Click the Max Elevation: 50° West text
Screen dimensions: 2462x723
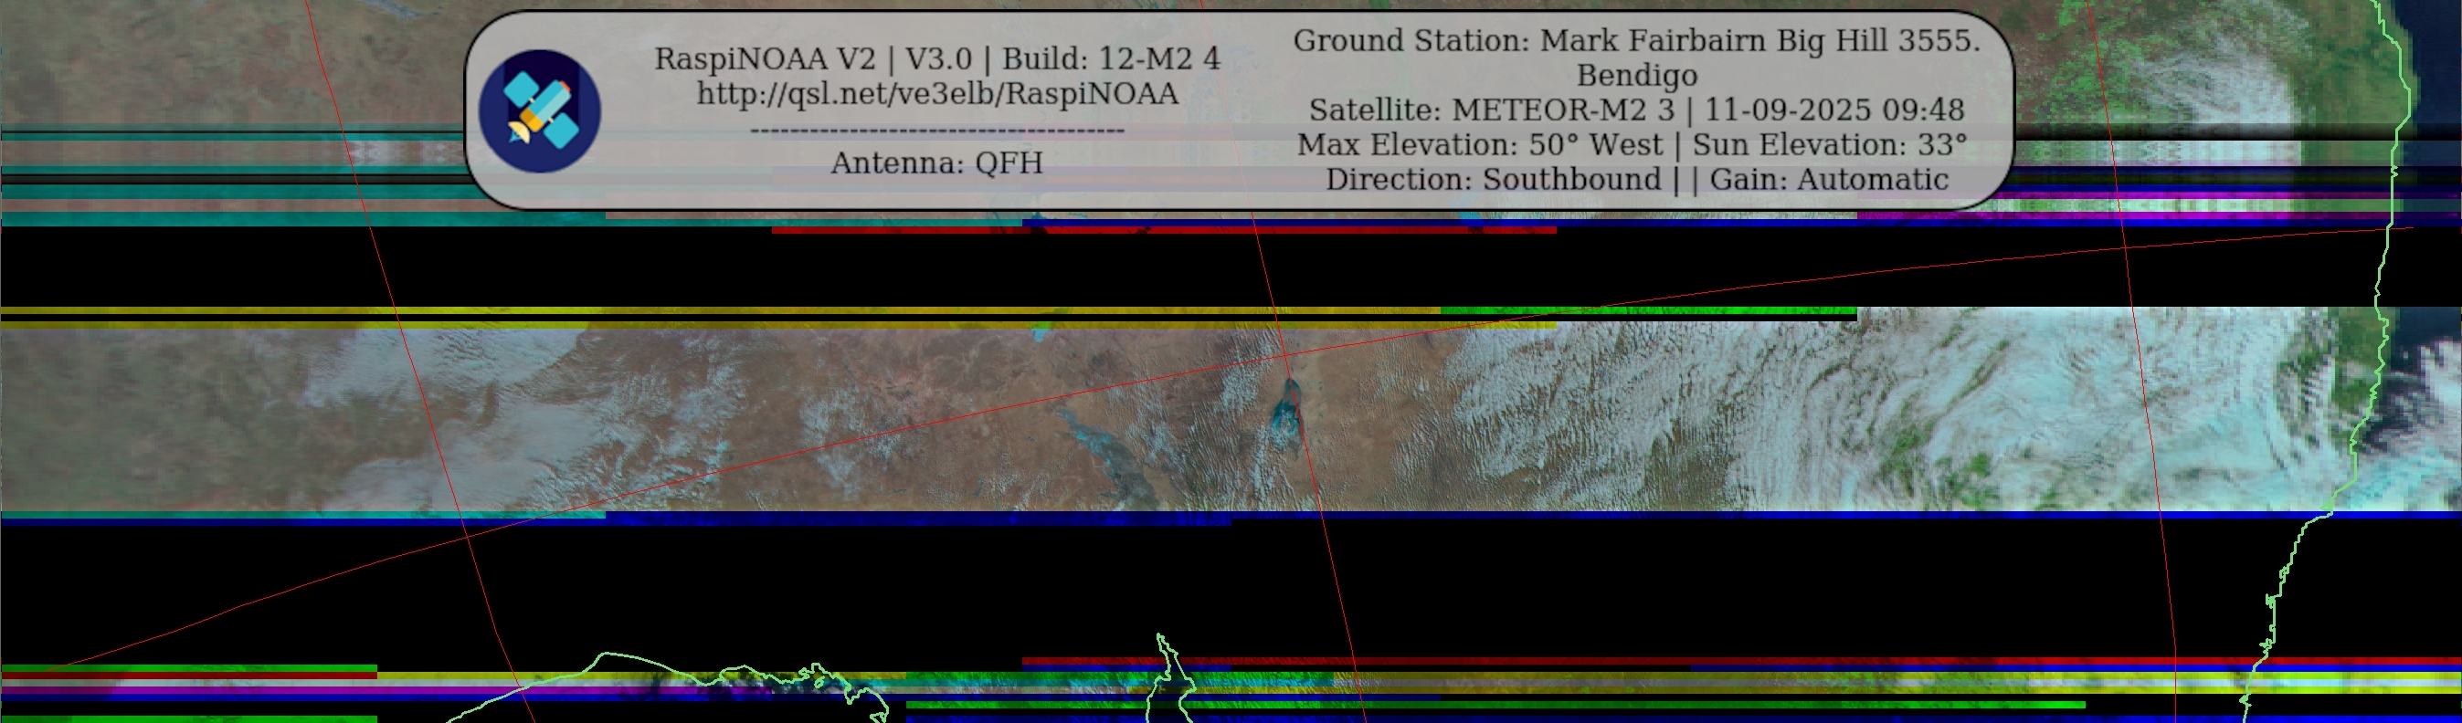point(1480,145)
